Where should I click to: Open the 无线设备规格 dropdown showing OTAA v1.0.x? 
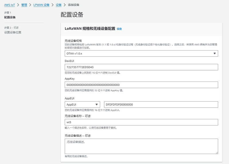tap(141, 54)
